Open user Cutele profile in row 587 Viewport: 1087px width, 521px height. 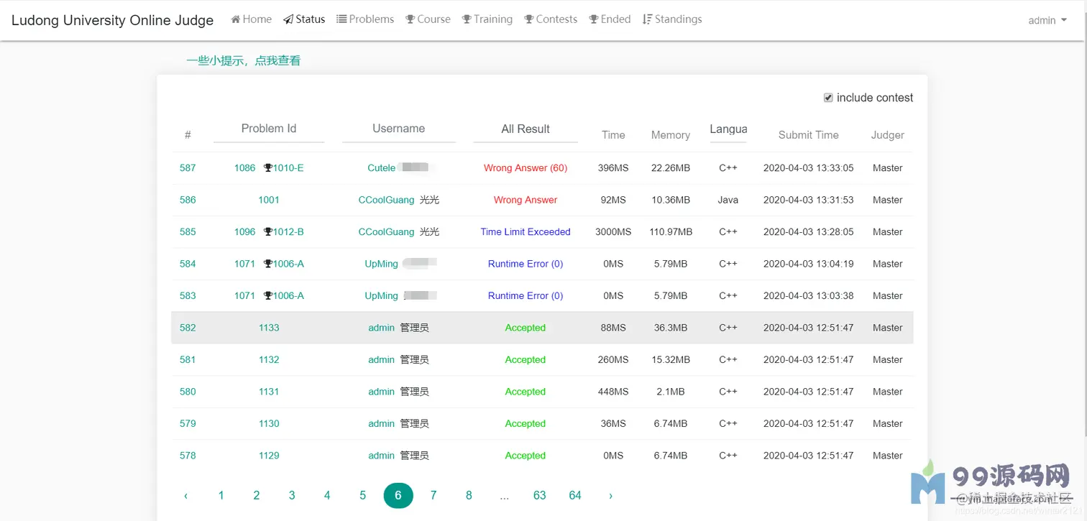coord(382,168)
